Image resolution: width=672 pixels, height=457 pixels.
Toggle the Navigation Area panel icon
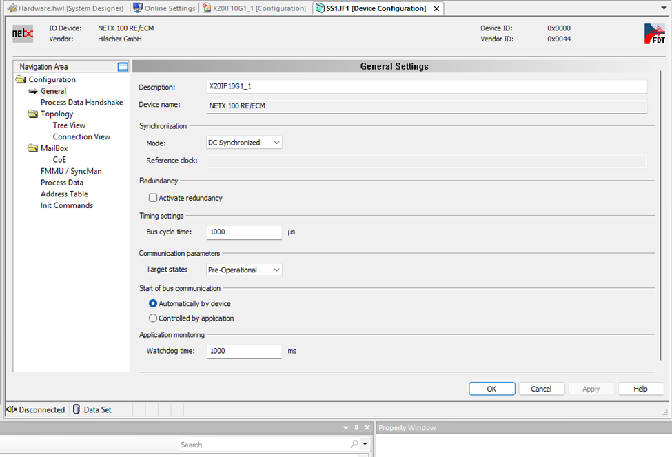123,67
